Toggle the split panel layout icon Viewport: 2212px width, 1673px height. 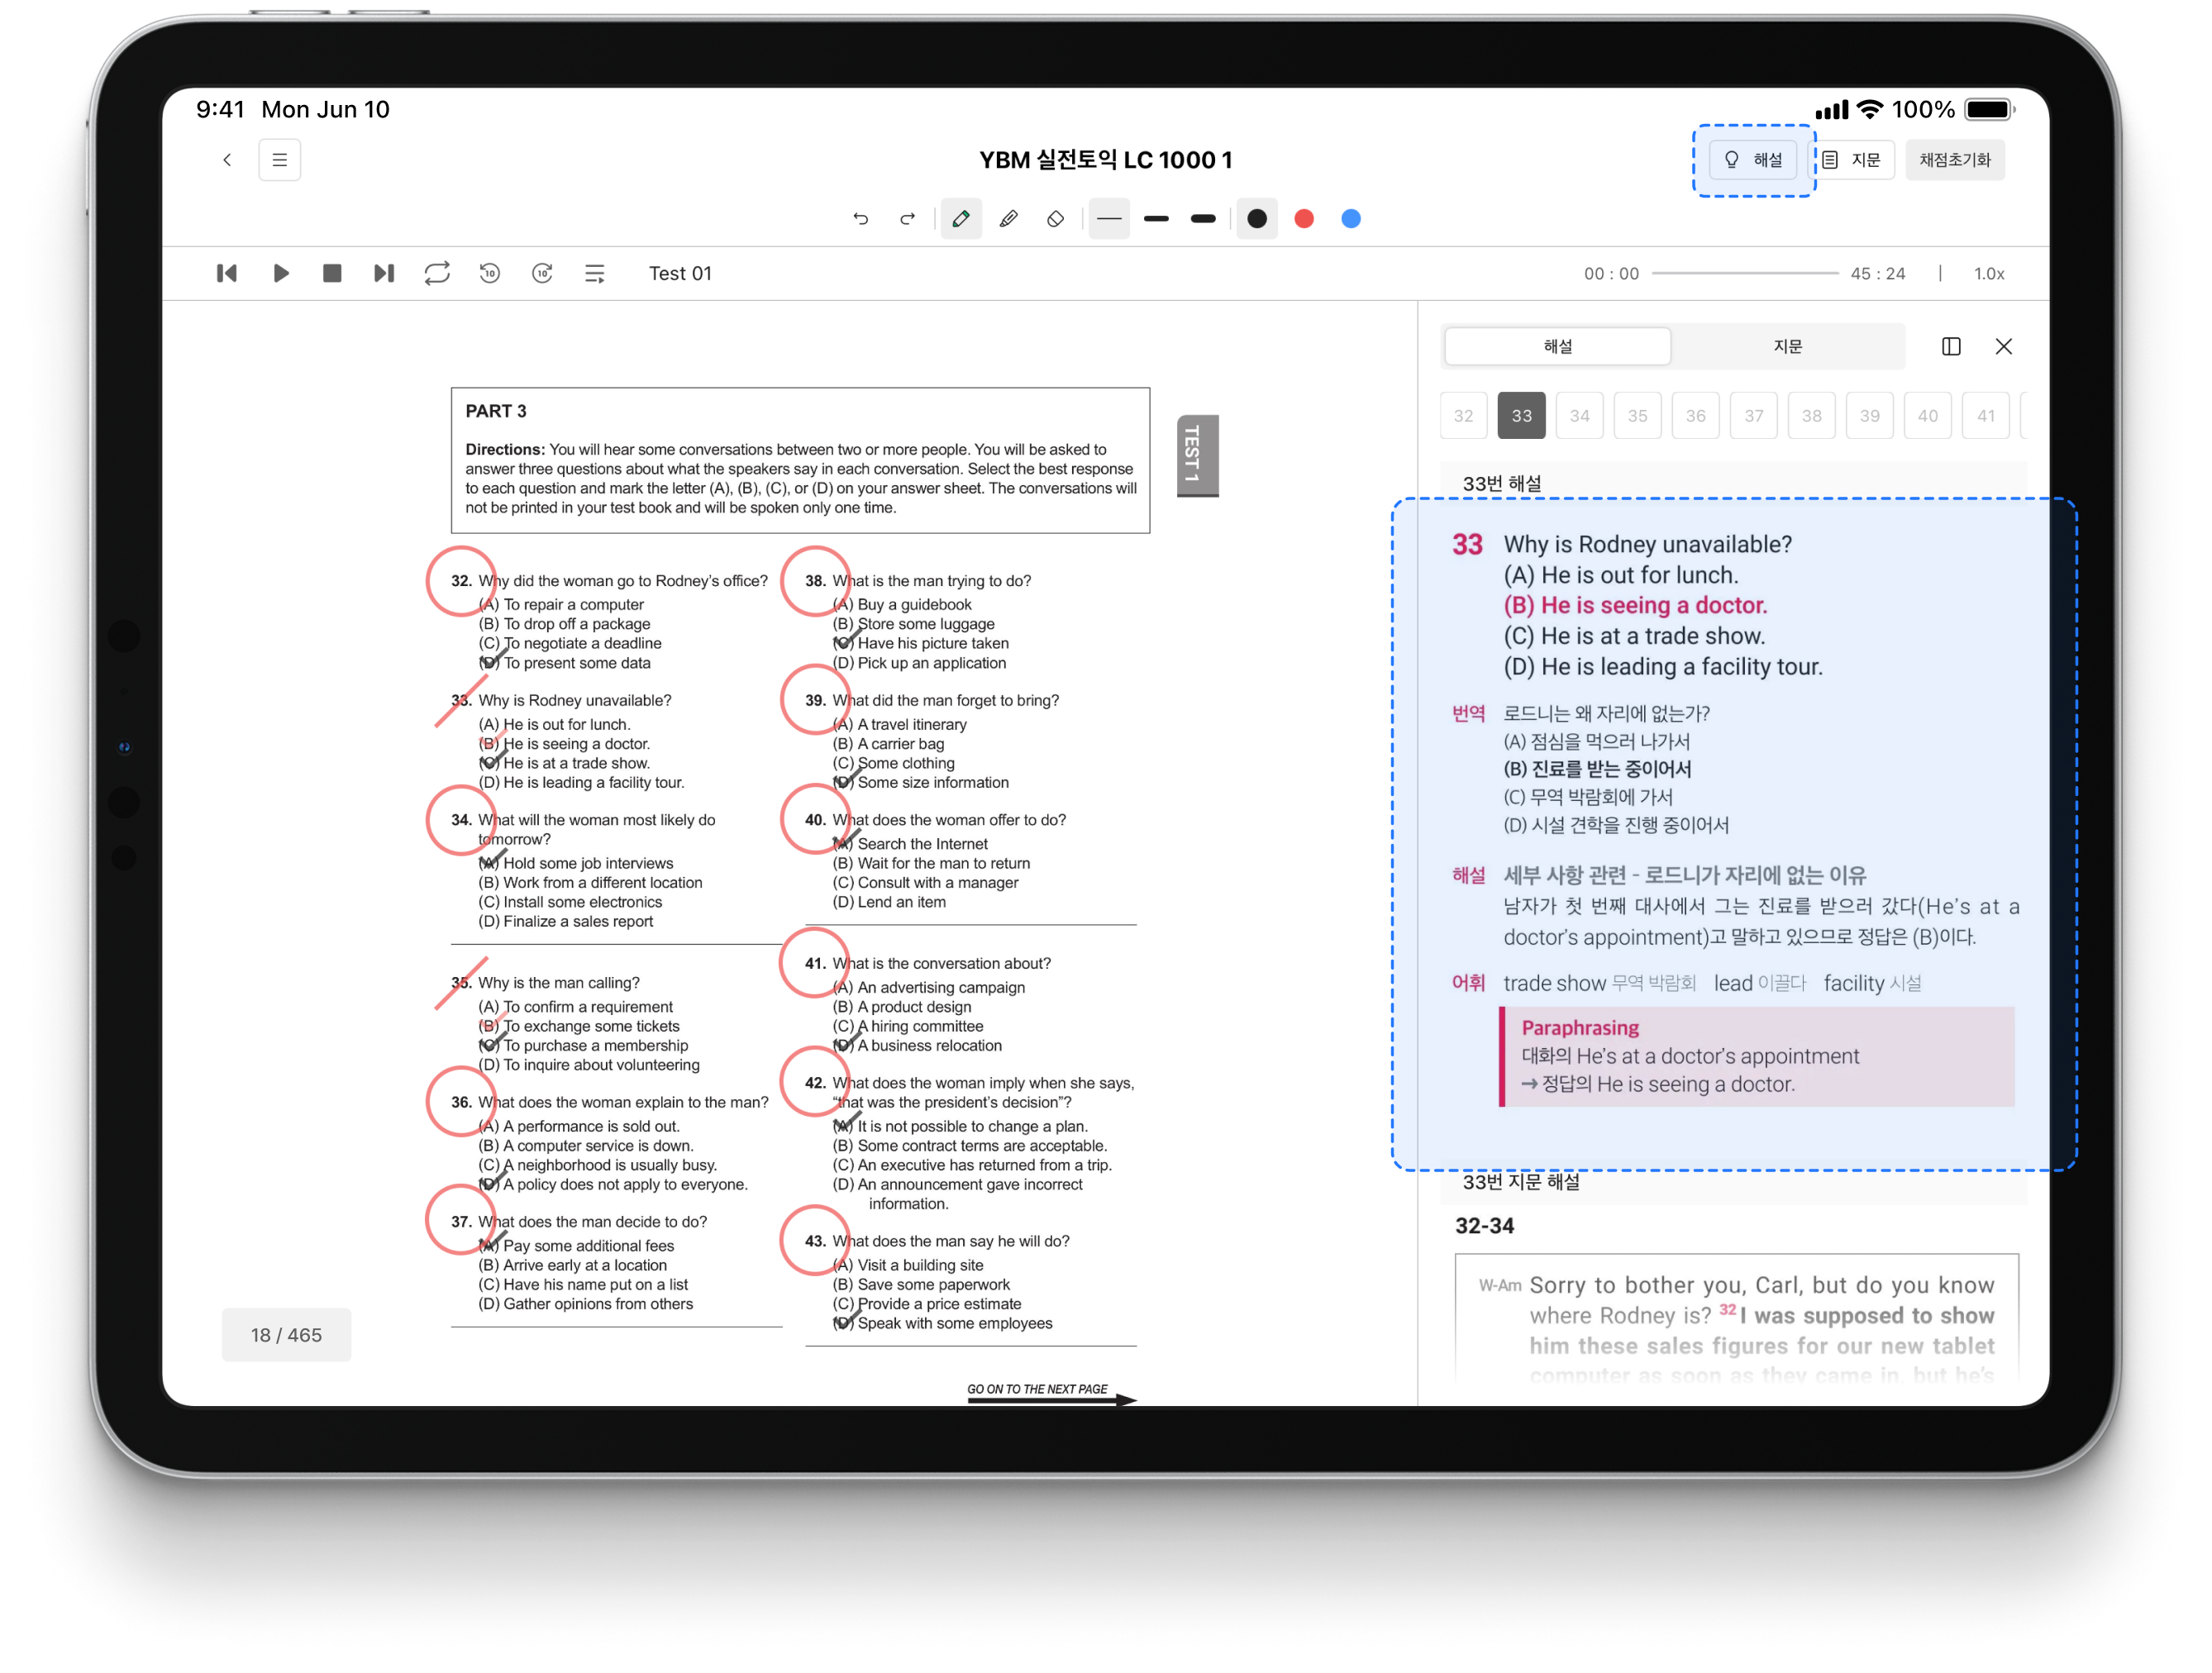pyautogui.click(x=1950, y=346)
